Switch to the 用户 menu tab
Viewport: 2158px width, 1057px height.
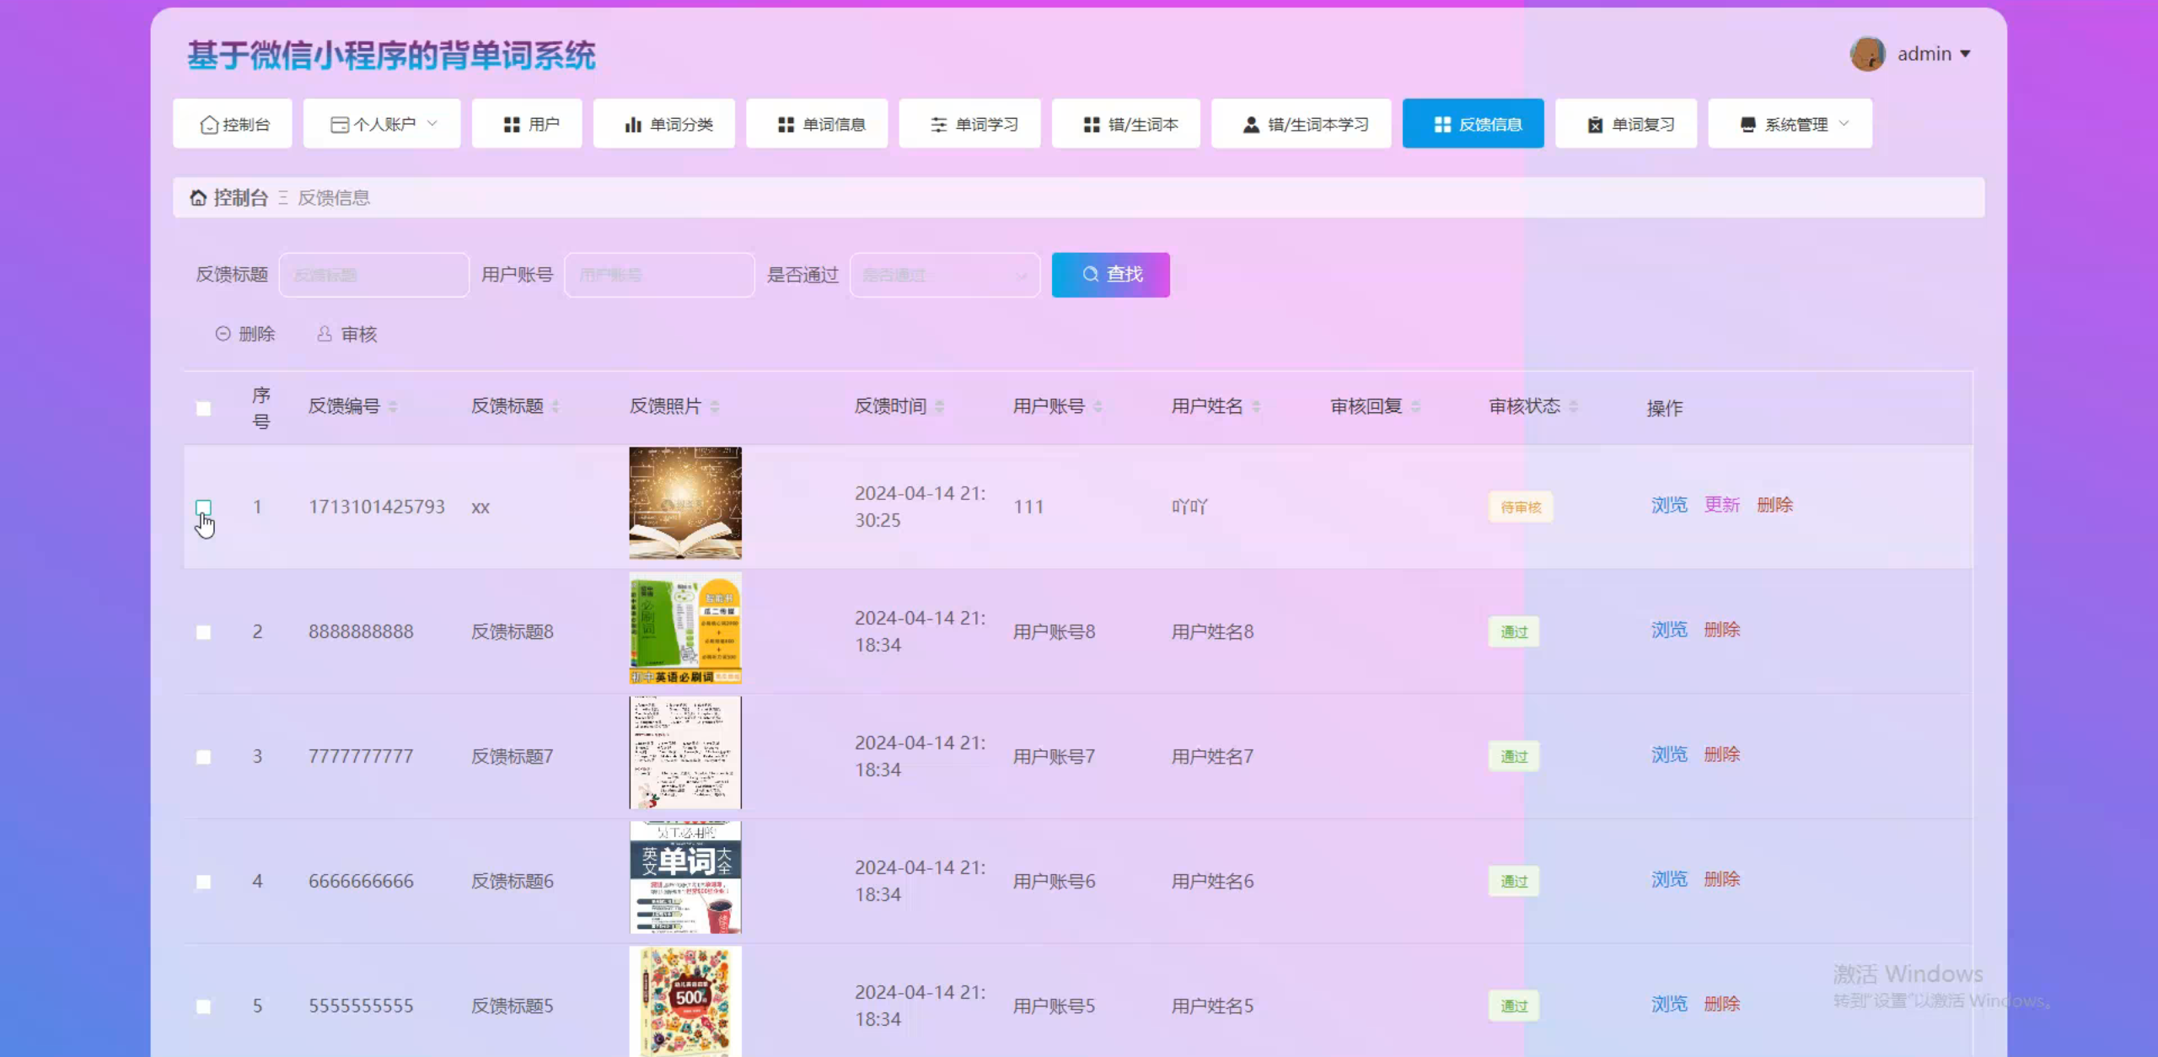[528, 124]
